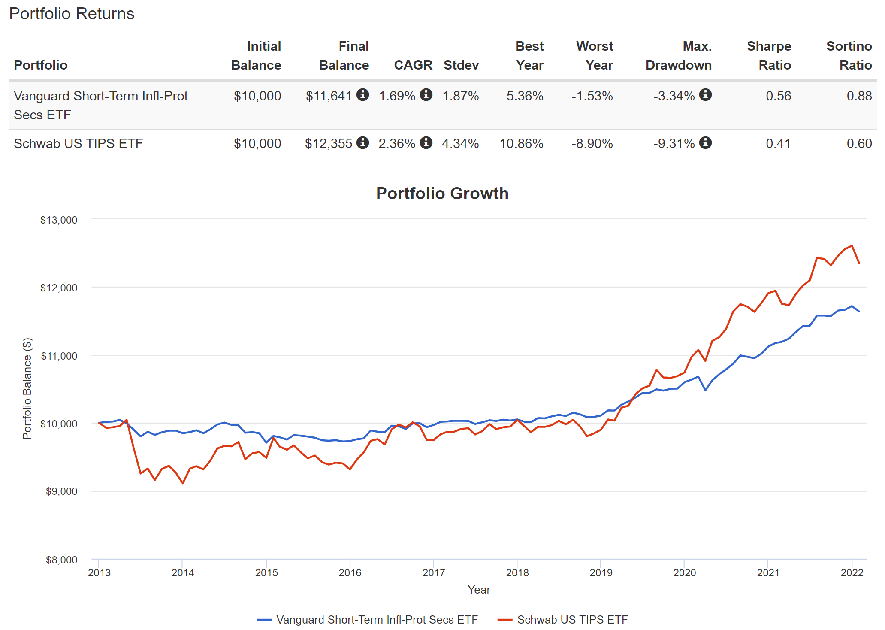Select the Vanguard Short-Term Infl-Prot Secs ETF row name
This screenshot has height=630, width=885.
click(x=101, y=105)
